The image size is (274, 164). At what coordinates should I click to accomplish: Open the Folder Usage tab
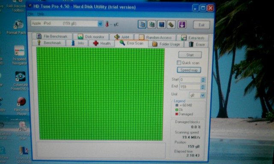pos(166,44)
